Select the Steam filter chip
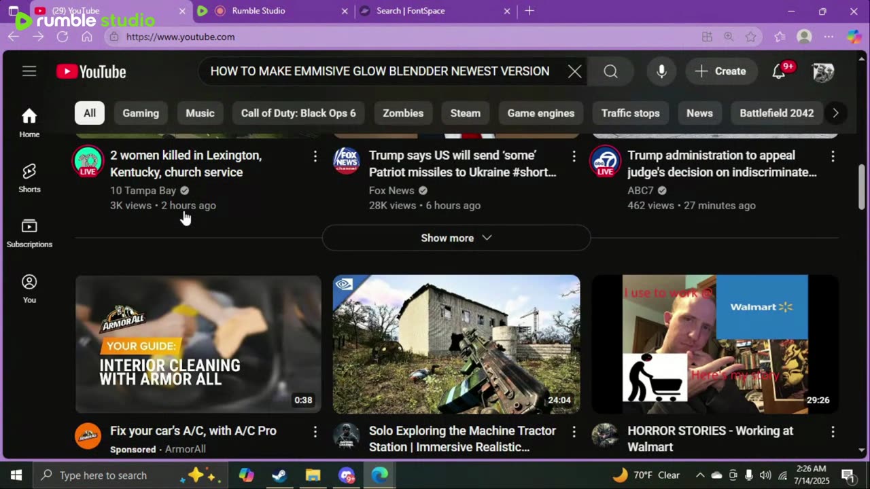The height and width of the screenshot is (489, 870). [466, 113]
